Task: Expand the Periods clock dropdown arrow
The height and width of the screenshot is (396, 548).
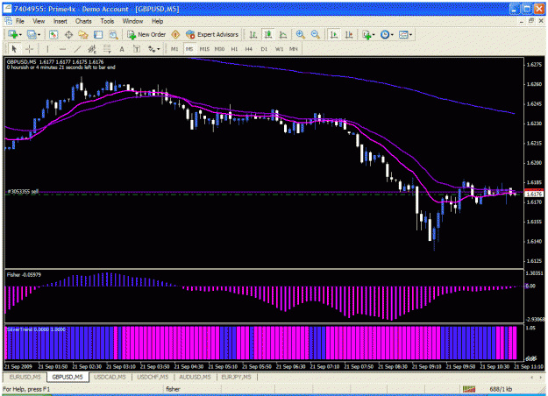Action: (392, 34)
